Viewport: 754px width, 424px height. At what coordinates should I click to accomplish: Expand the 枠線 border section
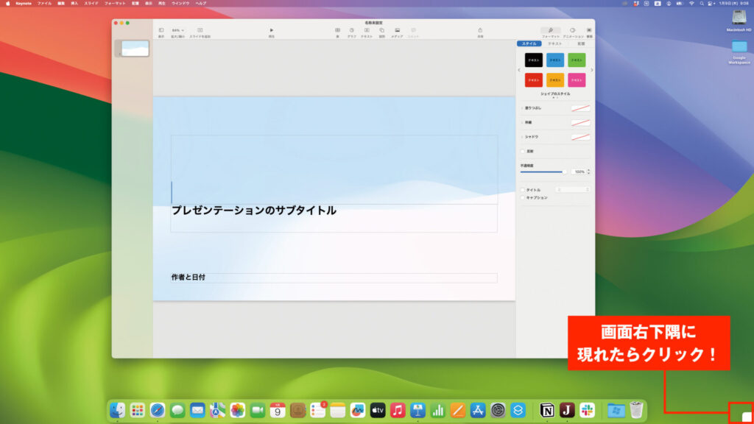click(522, 123)
